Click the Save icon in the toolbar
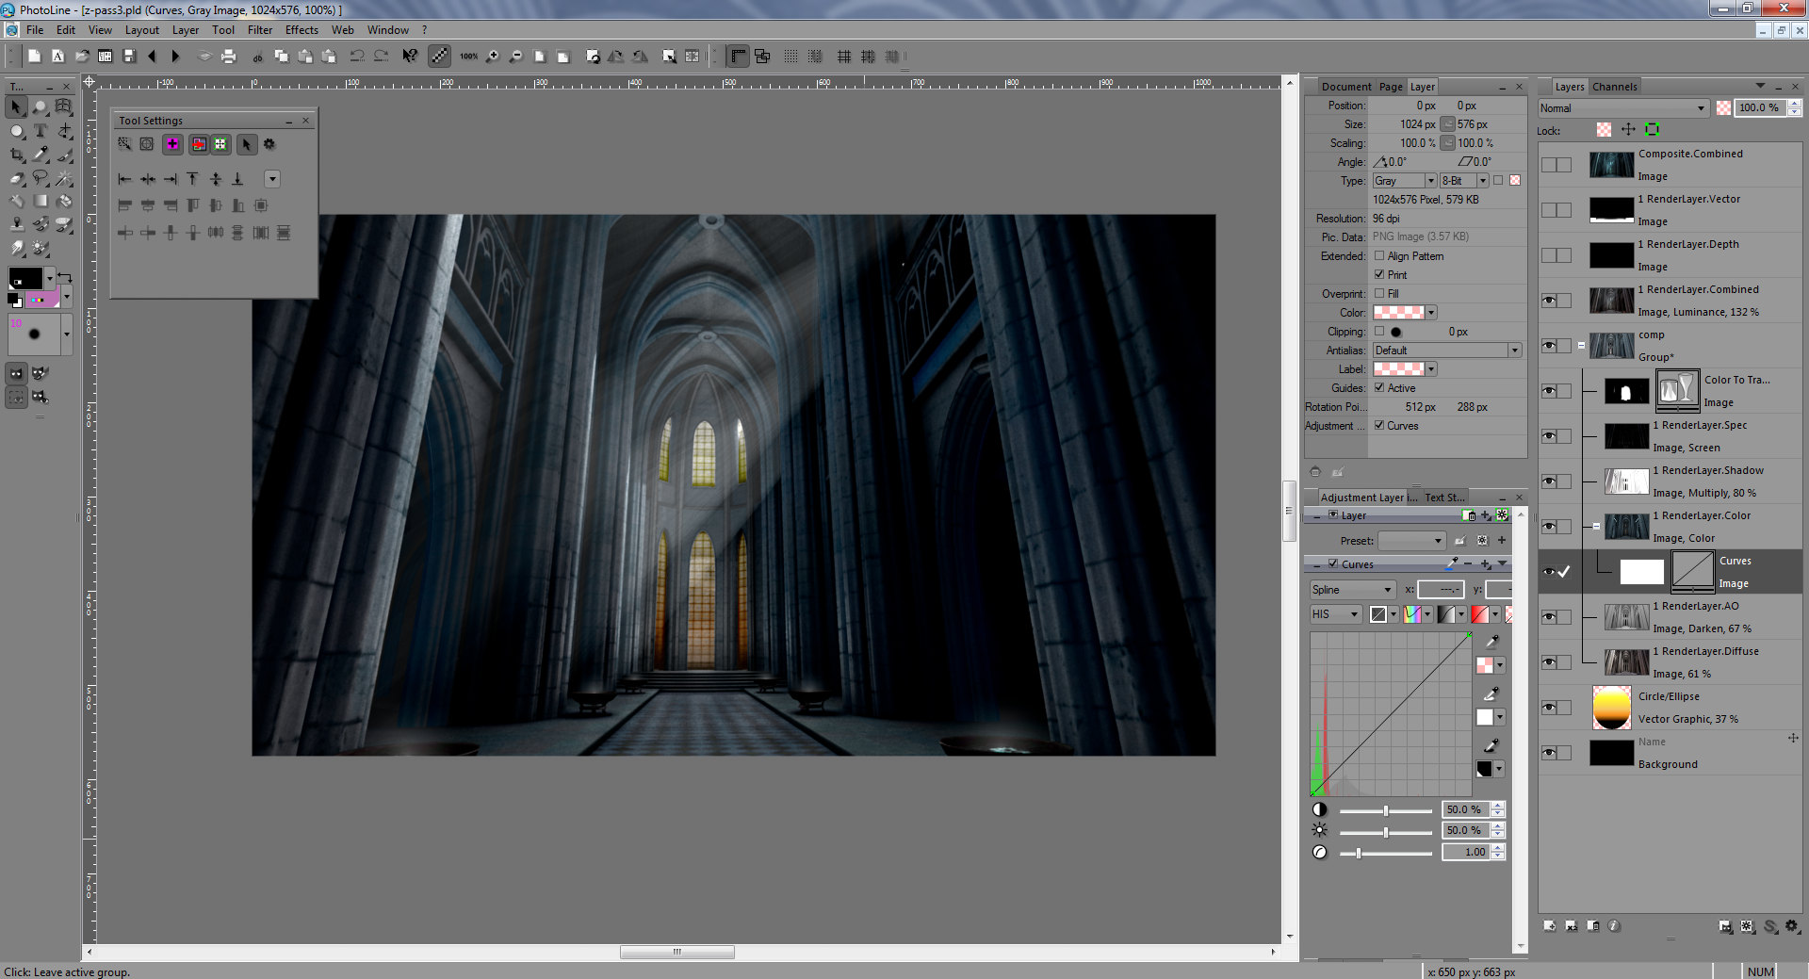This screenshot has height=979, width=1809. (x=130, y=57)
